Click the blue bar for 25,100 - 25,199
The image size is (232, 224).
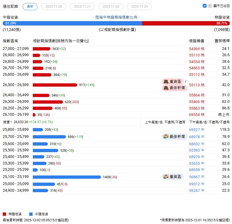[x=67, y=177]
